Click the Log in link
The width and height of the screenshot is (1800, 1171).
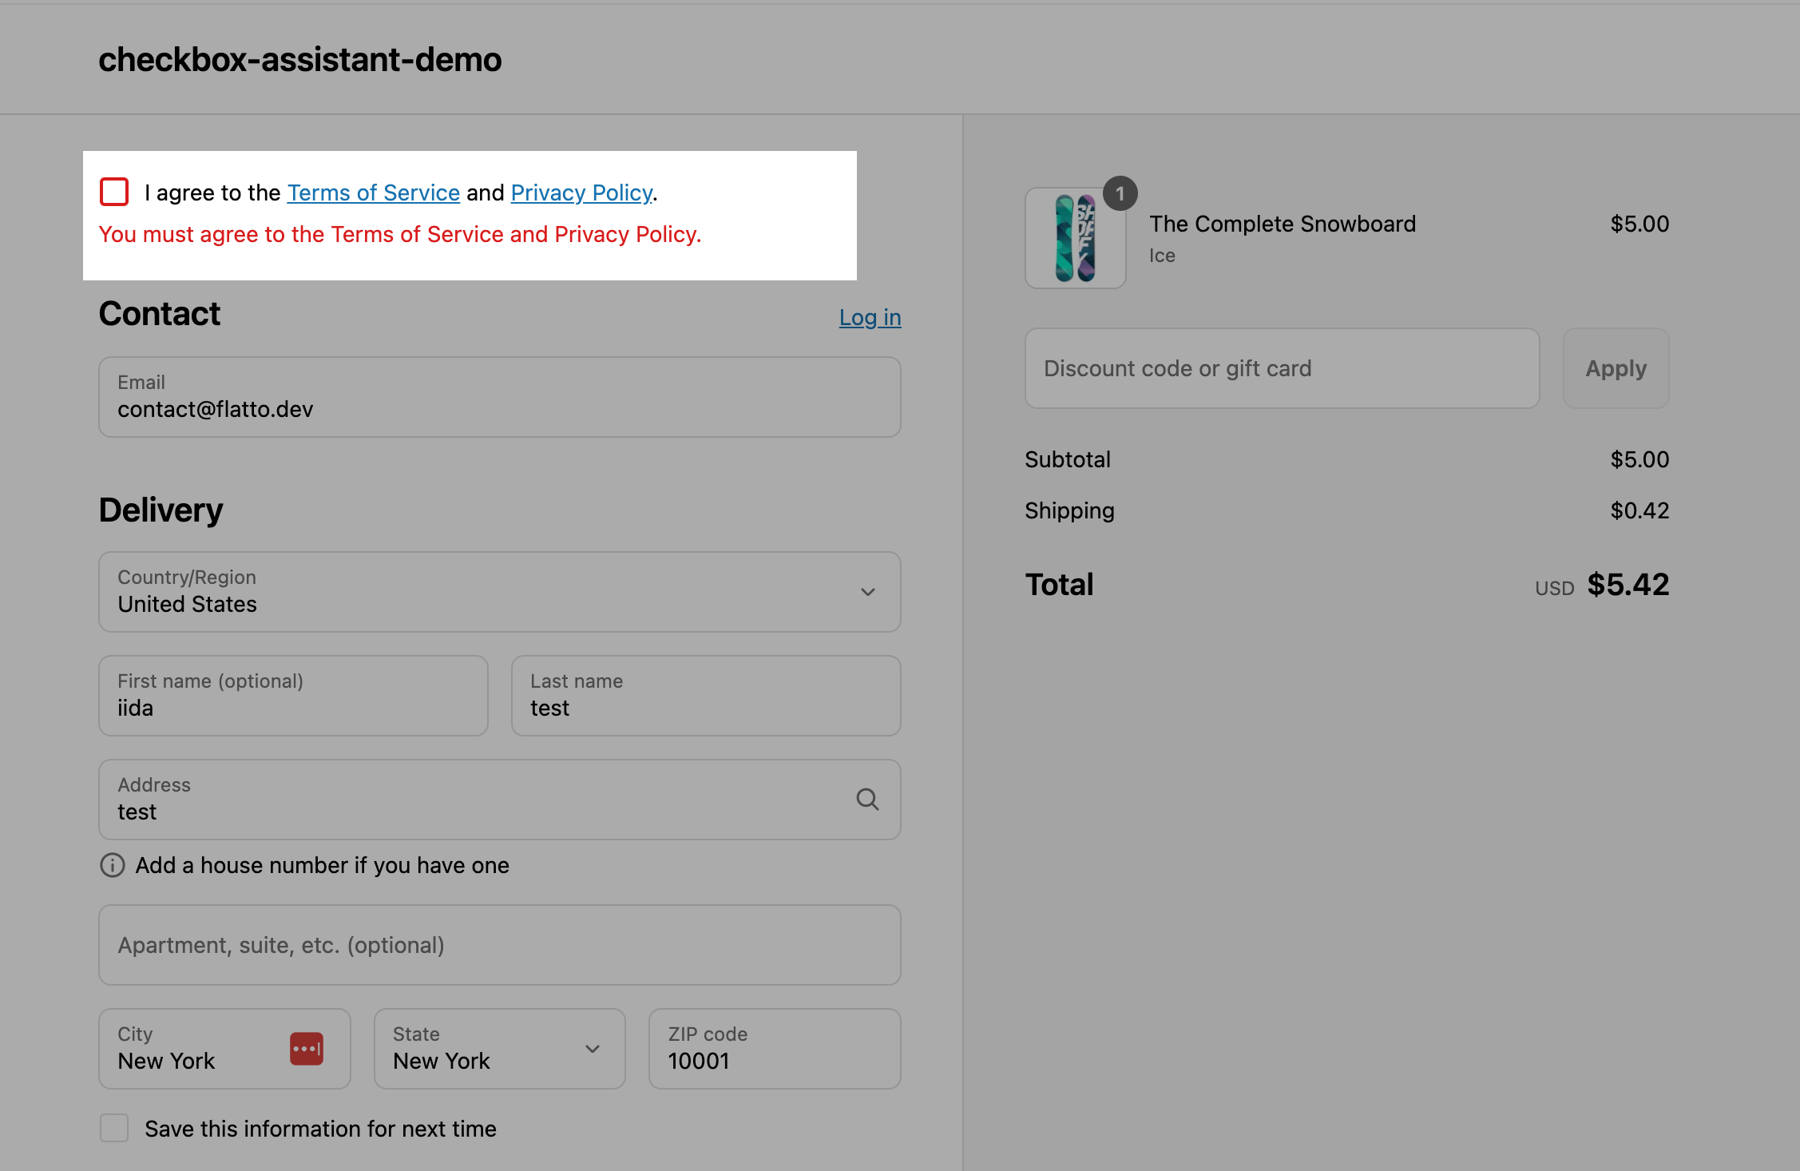(870, 317)
